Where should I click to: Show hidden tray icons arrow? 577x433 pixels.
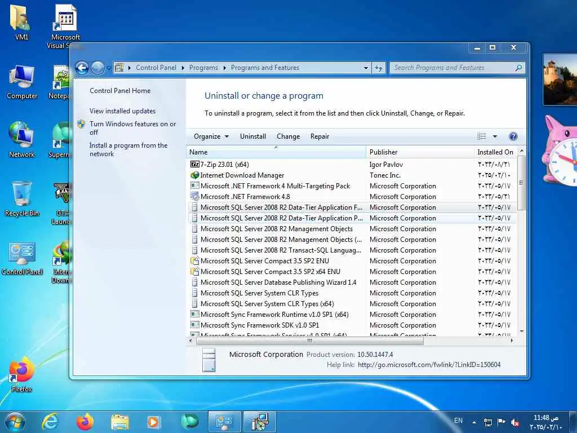474,422
